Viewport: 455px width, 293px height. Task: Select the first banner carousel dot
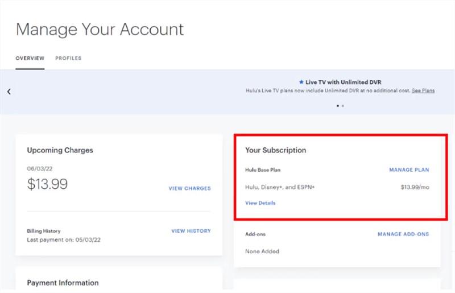coord(337,106)
